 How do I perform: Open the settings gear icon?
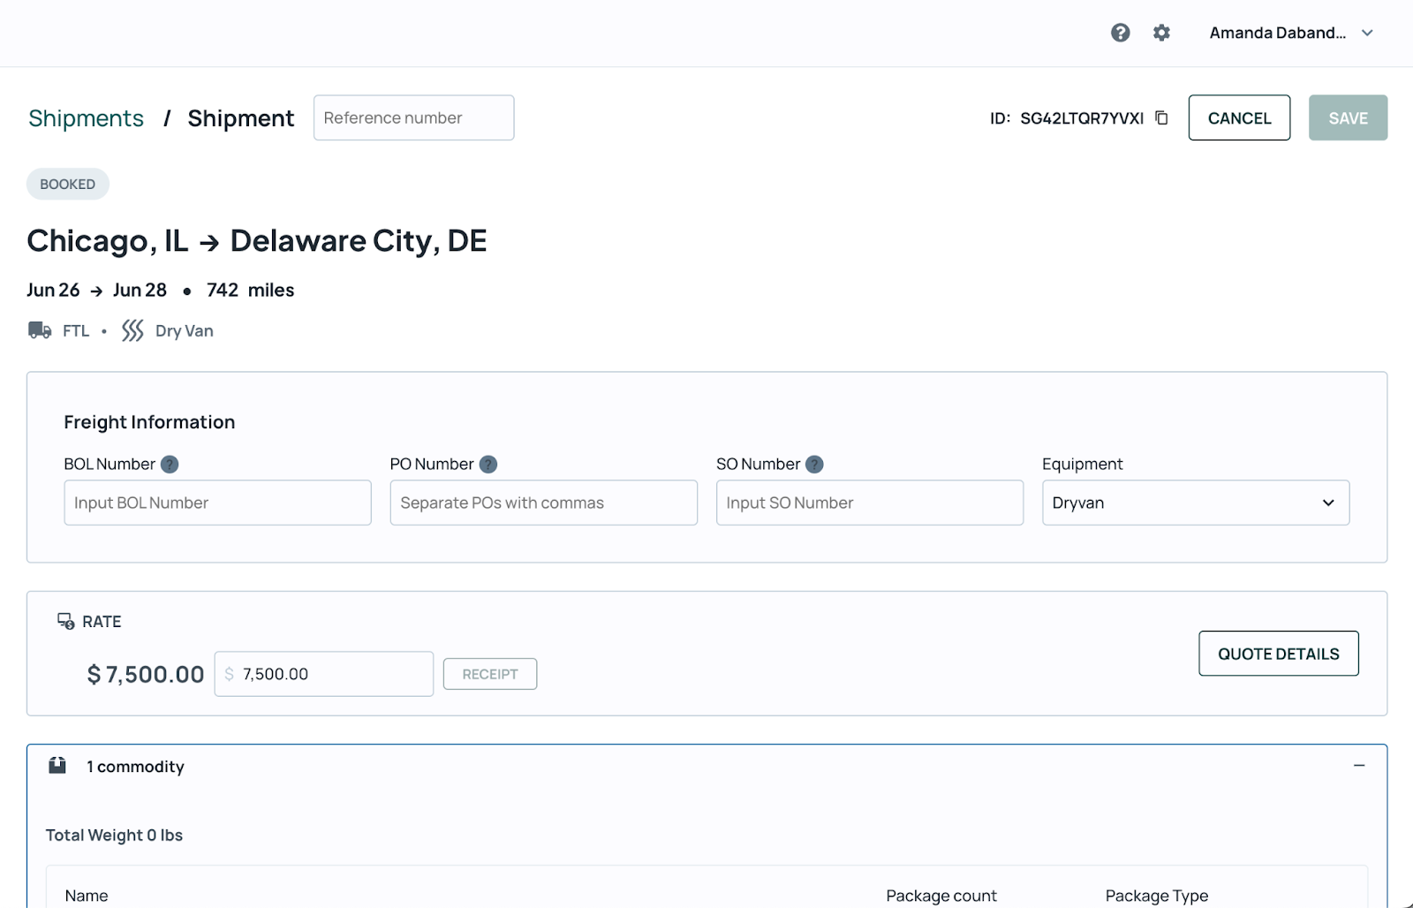pyautogui.click(x=1161, y=33)
